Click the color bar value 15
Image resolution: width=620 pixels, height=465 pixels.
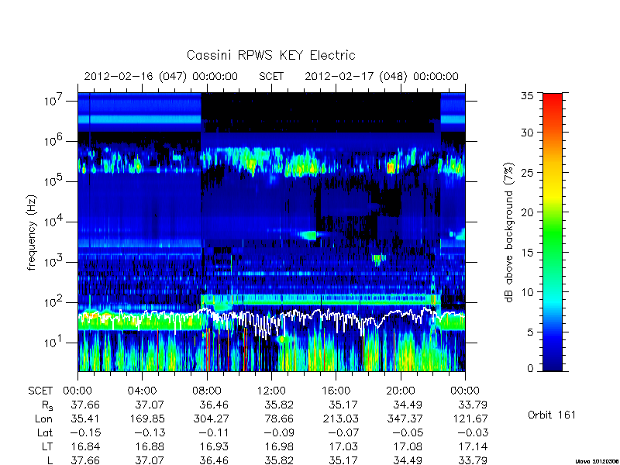click(527, 253)
